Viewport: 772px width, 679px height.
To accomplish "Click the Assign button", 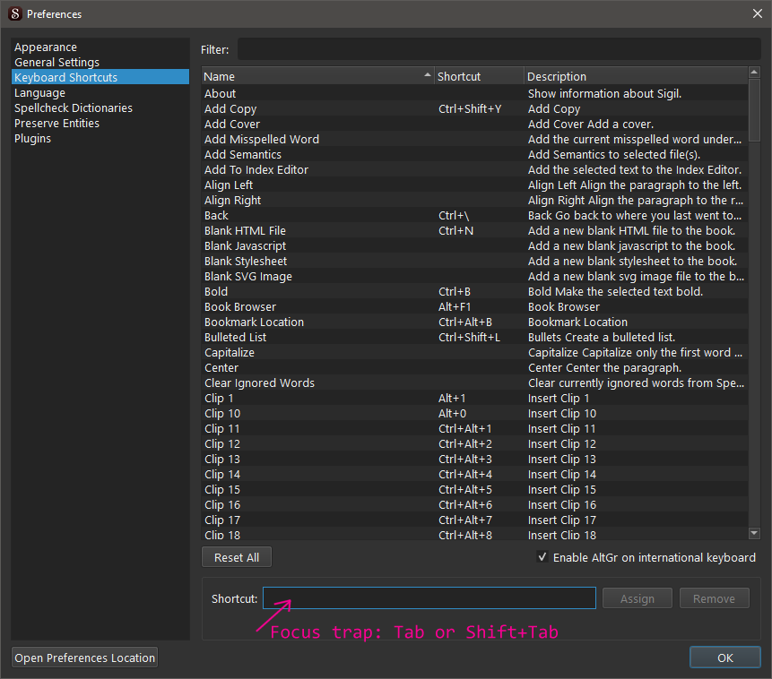I will point(638,598).
